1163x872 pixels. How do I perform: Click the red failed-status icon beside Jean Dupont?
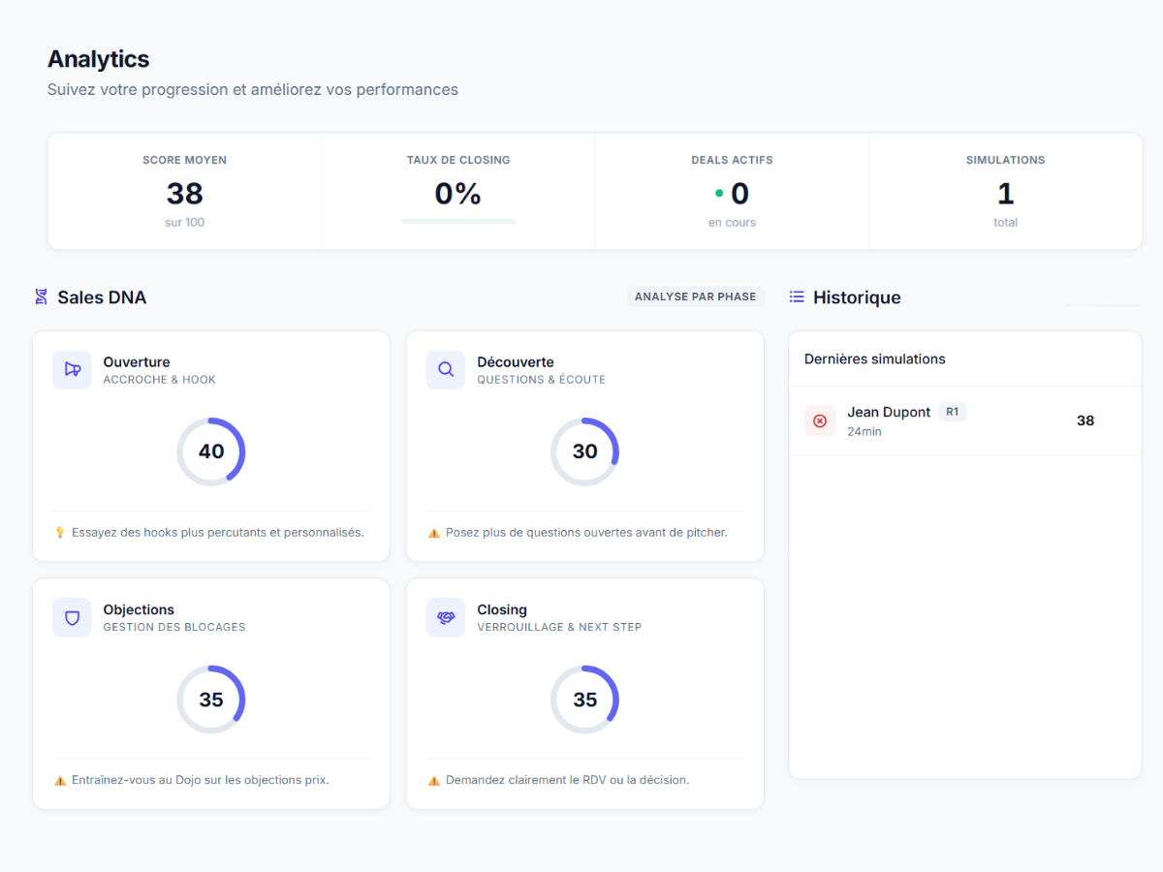pos(820,420)
